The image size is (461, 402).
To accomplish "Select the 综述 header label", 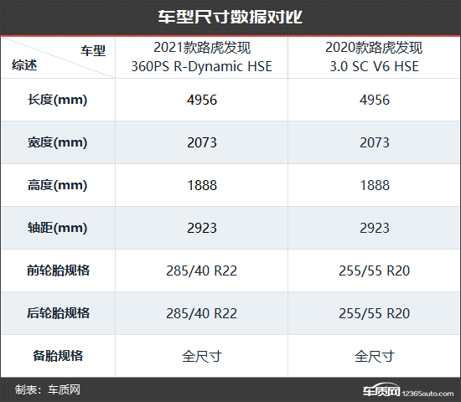I will [24, 65].
